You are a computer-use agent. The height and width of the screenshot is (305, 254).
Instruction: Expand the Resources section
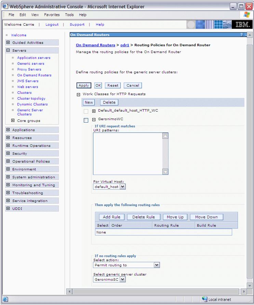click(8, 138)
